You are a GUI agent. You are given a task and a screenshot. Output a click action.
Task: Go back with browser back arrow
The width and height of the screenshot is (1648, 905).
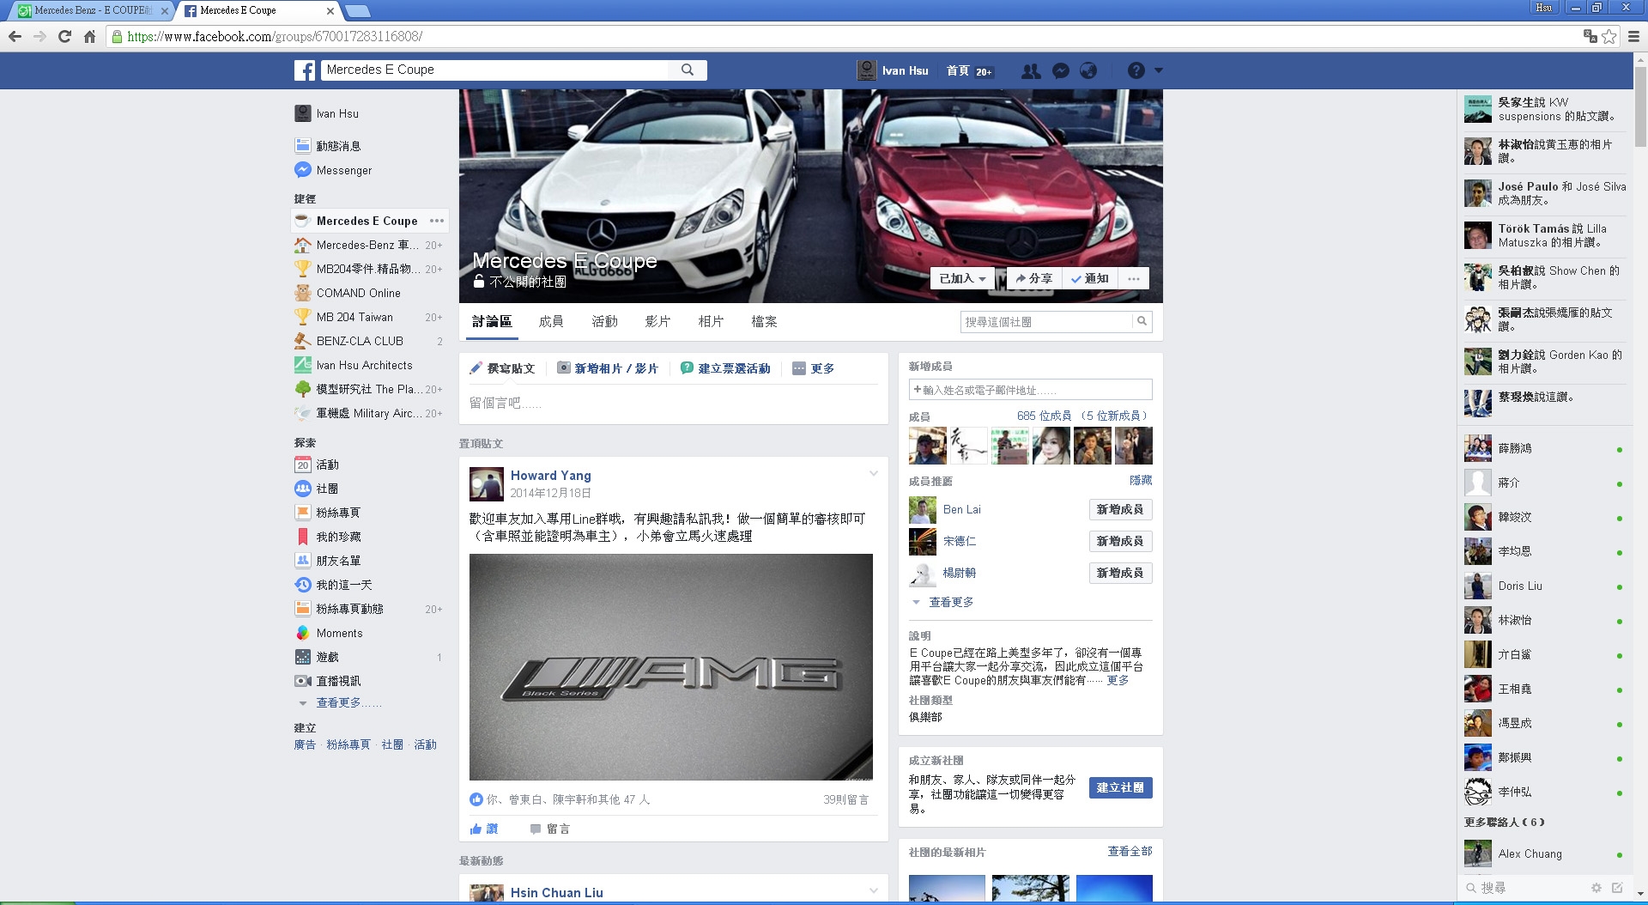point(15,36)
